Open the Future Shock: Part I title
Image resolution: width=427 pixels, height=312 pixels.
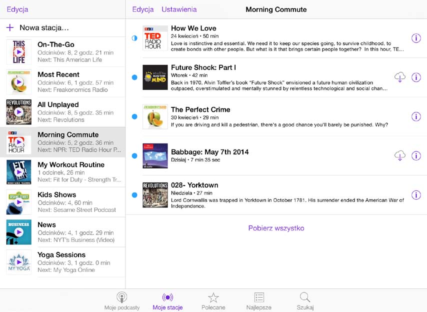coord(203,67)
